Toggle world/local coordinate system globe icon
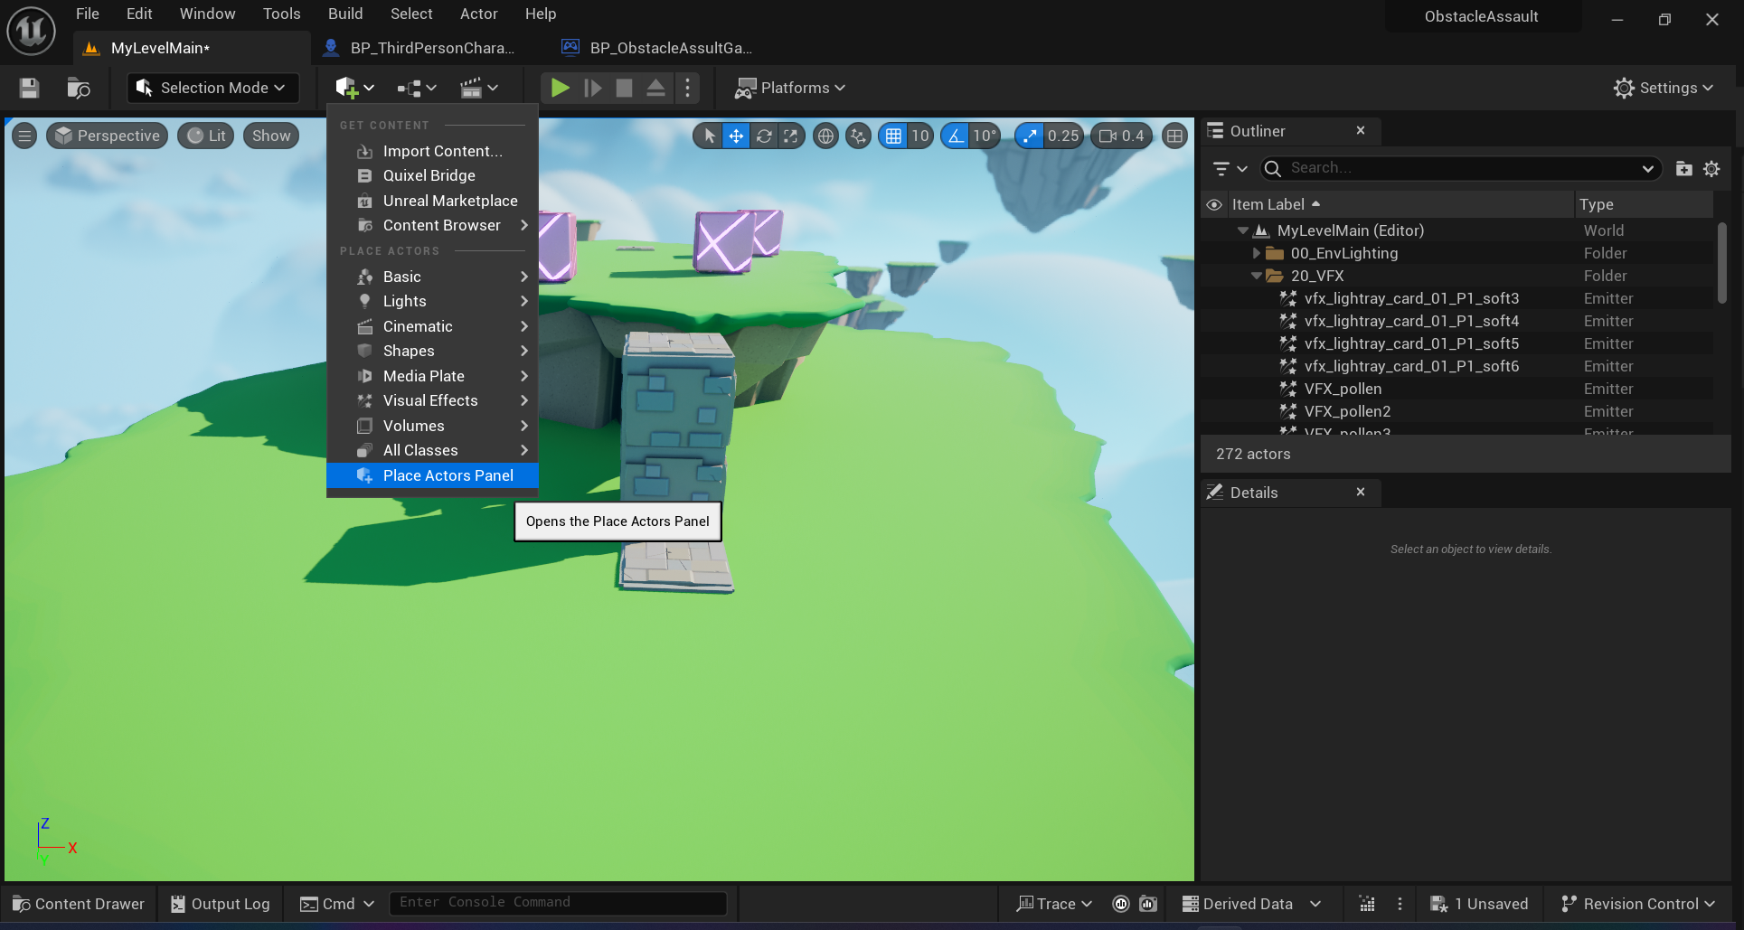The height and width of the screenshot is (930, 1744). 825,136
